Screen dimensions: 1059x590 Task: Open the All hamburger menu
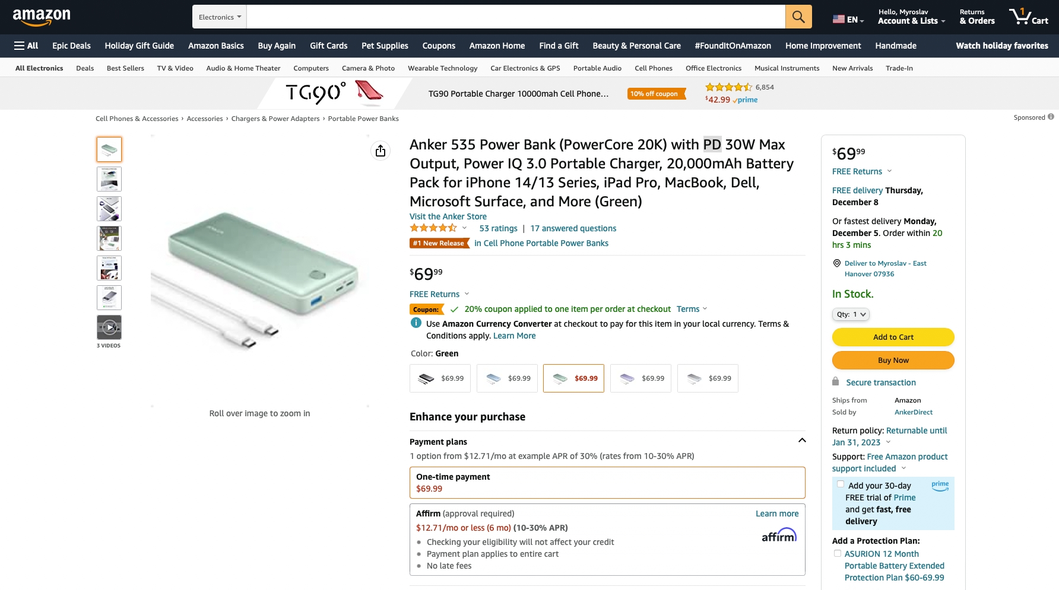tap(26, 46)
